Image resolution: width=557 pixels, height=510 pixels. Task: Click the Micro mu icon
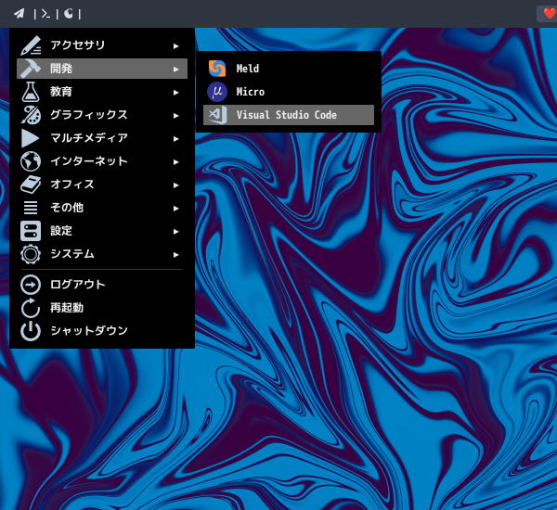pyautogui.click(x=217, y=92)
